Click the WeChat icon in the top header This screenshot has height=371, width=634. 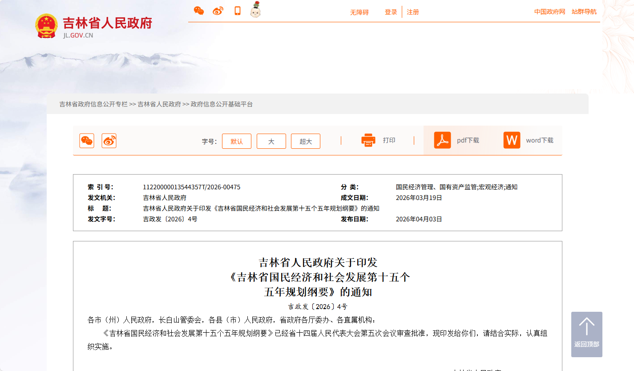click(199, 11)
